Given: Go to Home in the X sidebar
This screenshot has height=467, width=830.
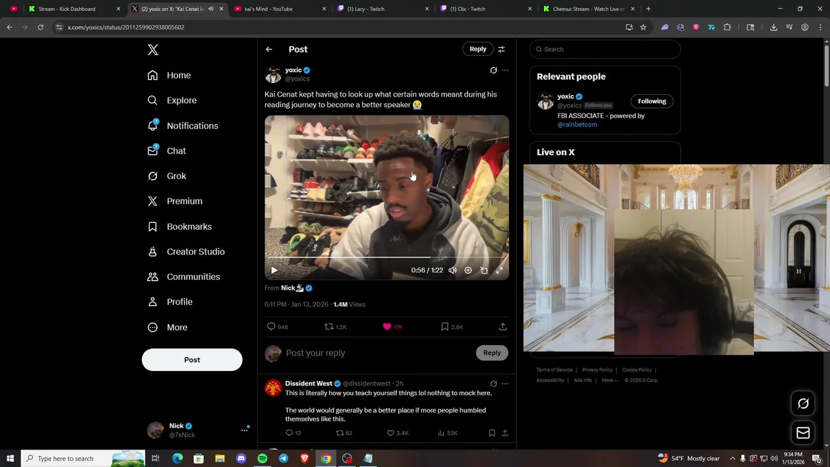Looking at the screenshot, I should pos(169,75).
